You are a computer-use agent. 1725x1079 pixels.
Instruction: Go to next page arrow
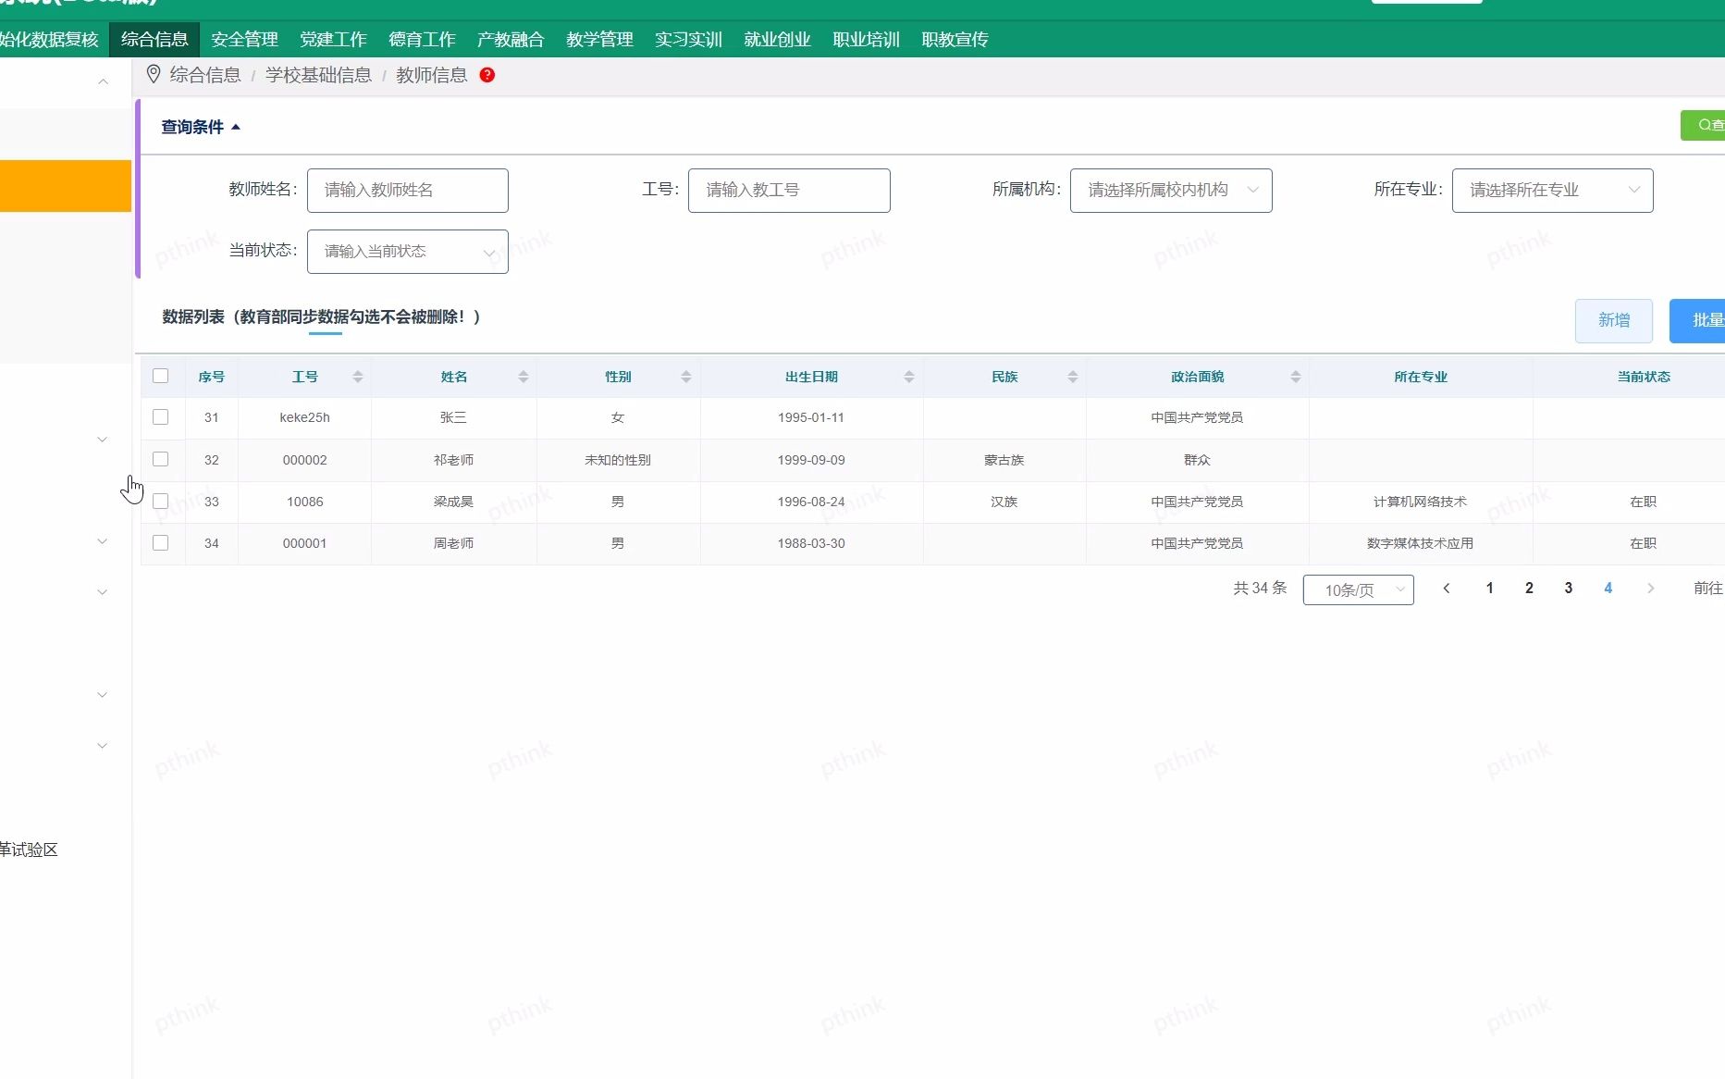coord(1651,589)
